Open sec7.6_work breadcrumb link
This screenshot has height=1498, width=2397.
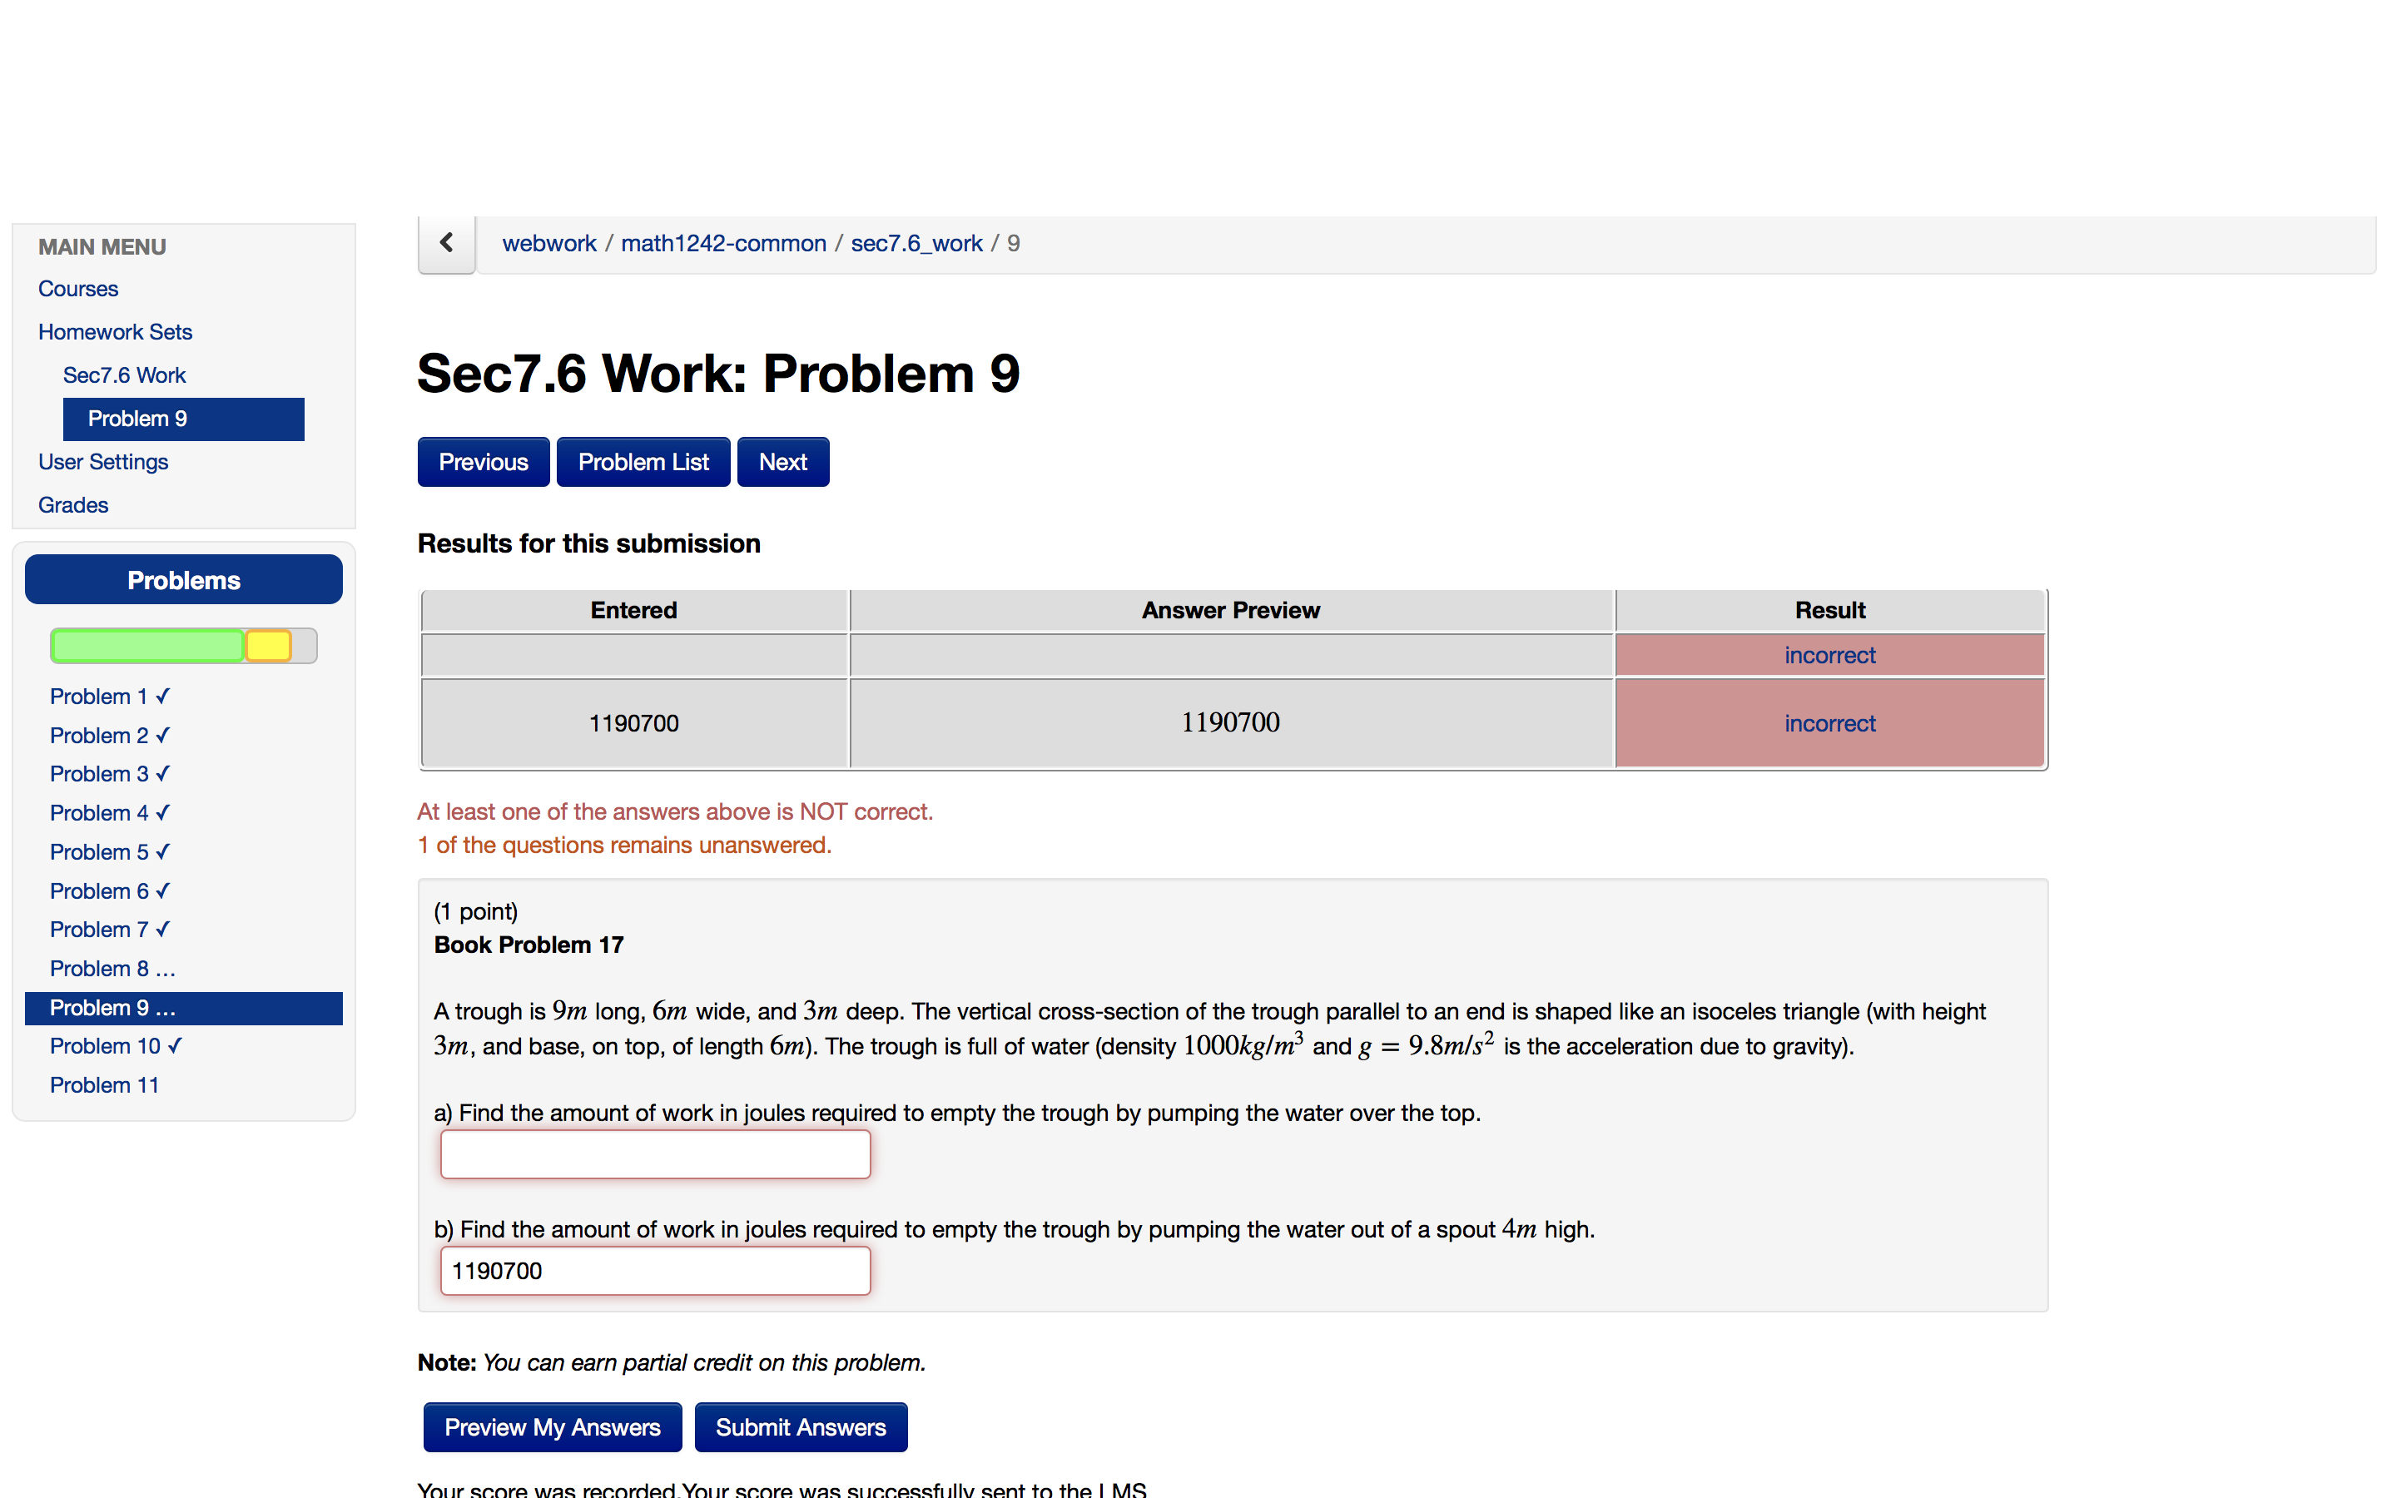[916, 244]
